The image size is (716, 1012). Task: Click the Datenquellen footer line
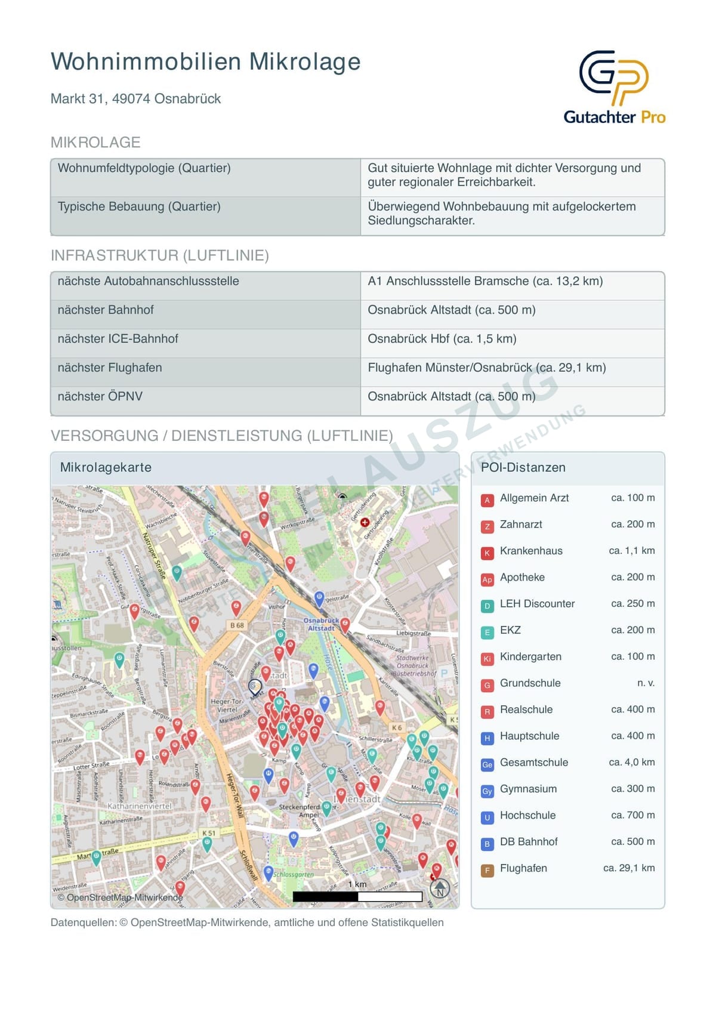click(x=247, y=922)
